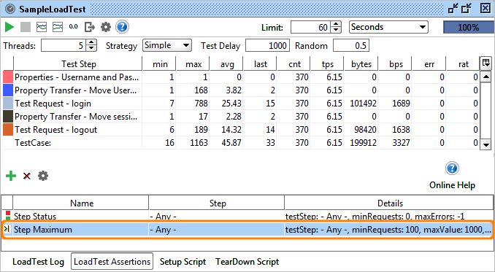Click the tps column header
495x272 pixels.
[328, 64]
